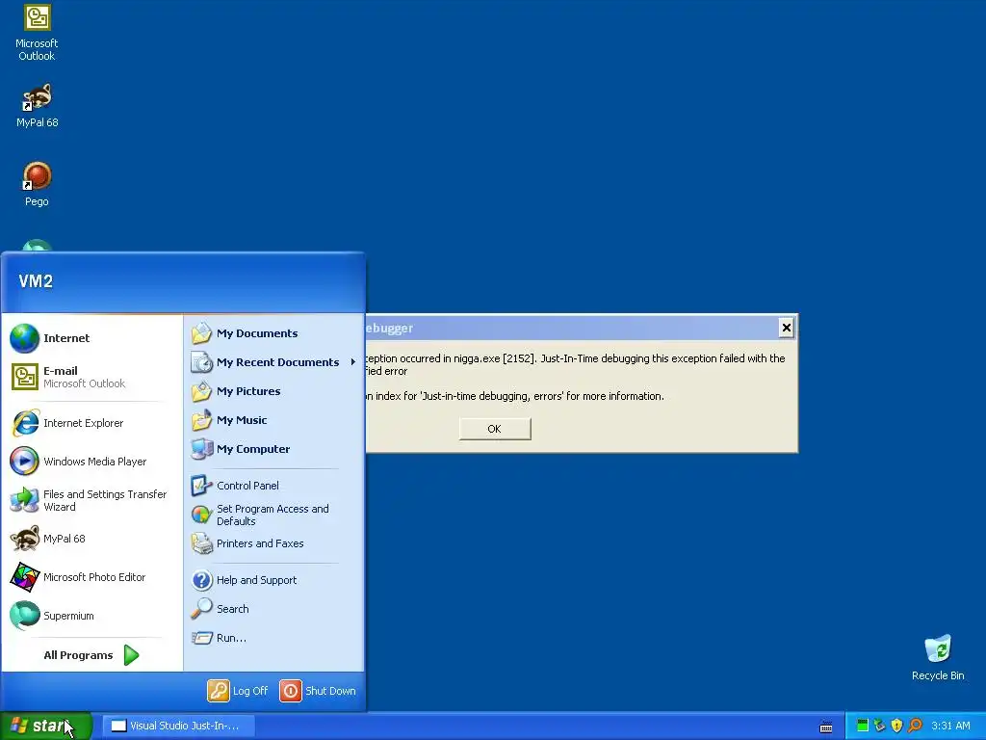
Task: Select Microsoft Outlook desktop icon
Action: (37, 32)
